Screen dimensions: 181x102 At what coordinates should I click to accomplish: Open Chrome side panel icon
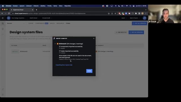139,13
